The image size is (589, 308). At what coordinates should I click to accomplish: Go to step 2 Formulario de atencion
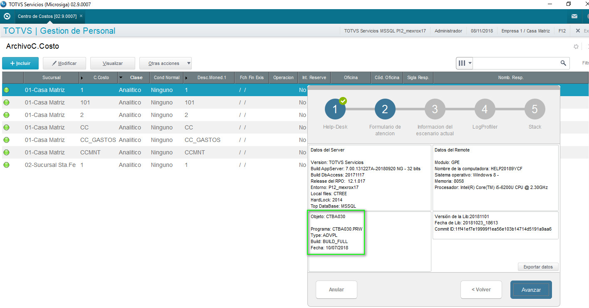385,109
